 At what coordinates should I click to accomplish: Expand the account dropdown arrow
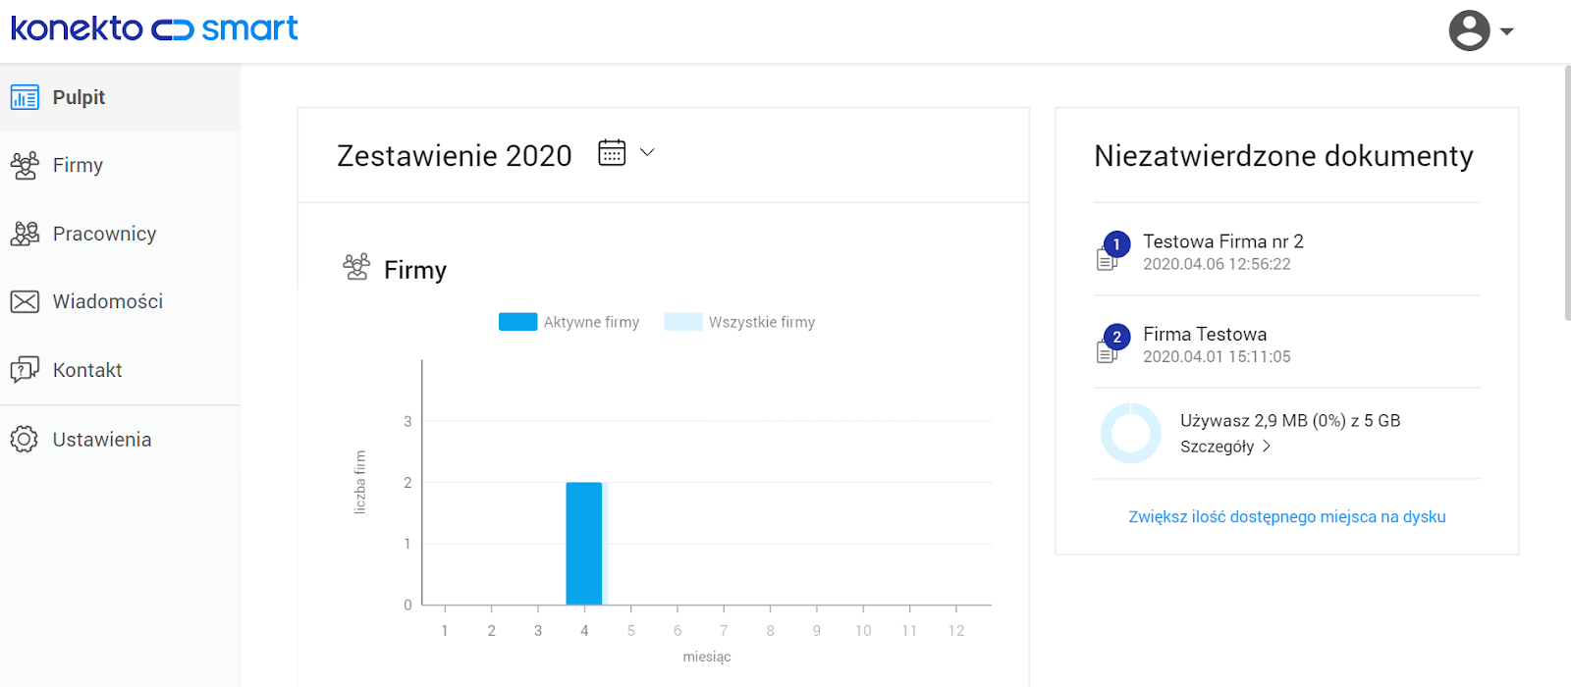click(1507, 31)
